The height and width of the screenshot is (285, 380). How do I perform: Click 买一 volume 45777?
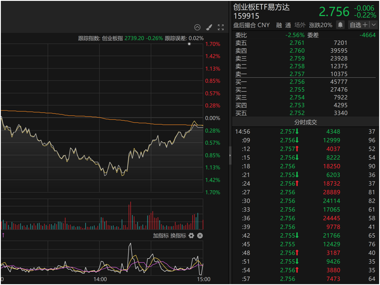(339, 82)
